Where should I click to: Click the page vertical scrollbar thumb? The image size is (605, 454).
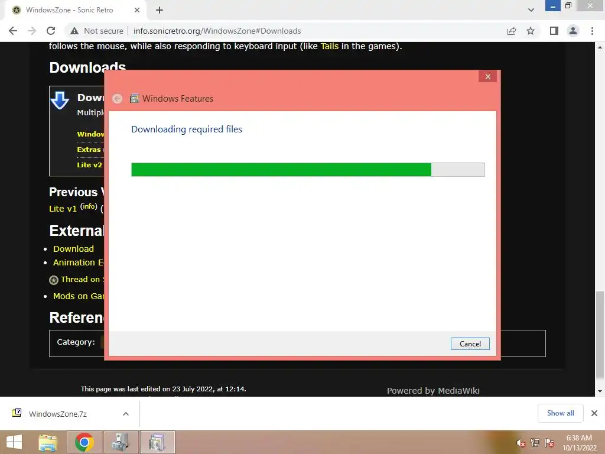[x=600, y=335]
